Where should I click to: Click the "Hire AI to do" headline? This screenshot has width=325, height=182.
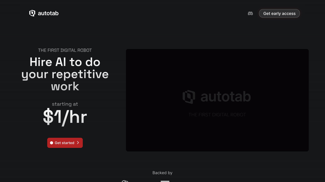pyautogui.click(x=65, y=62)
